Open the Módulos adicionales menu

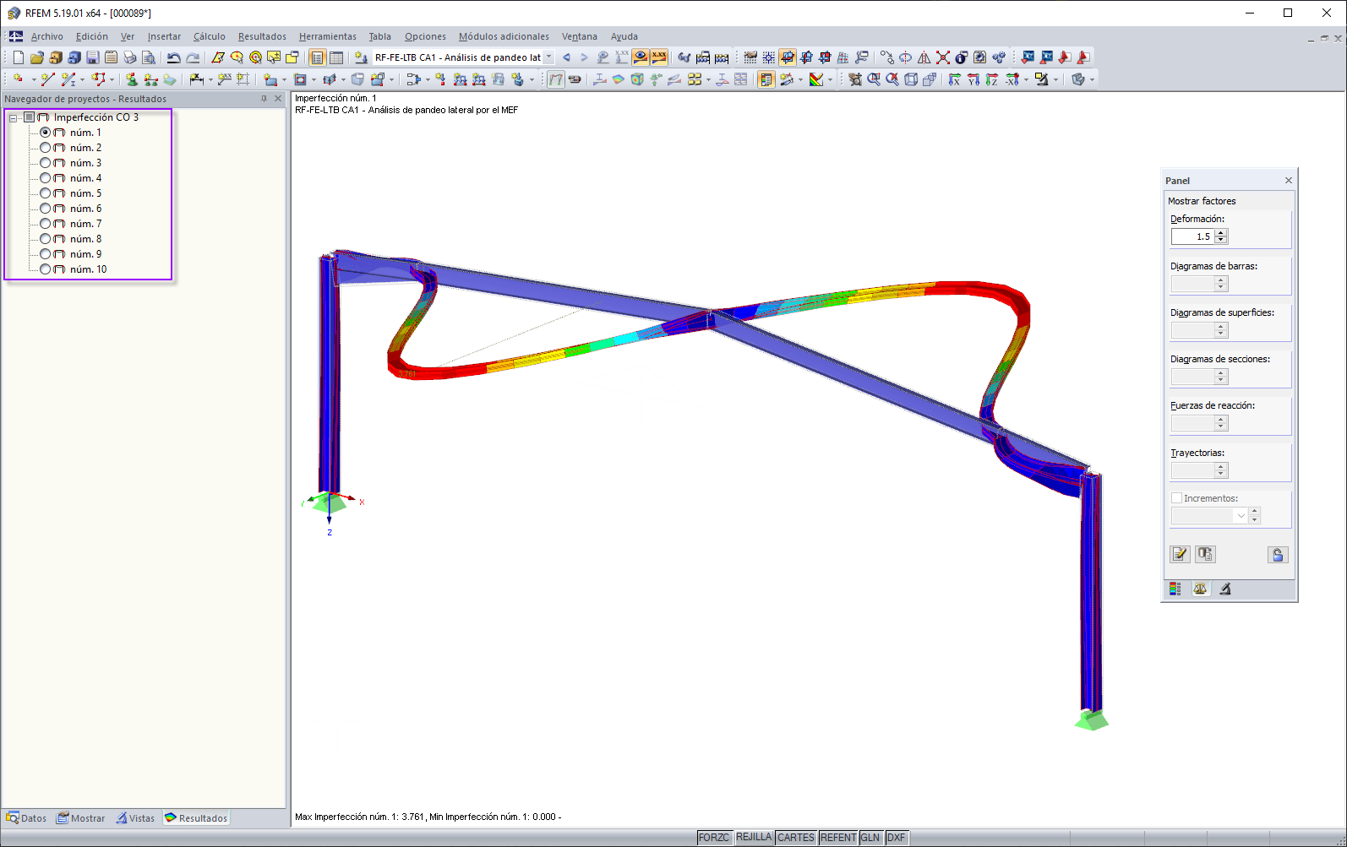[x=504, y=36]
